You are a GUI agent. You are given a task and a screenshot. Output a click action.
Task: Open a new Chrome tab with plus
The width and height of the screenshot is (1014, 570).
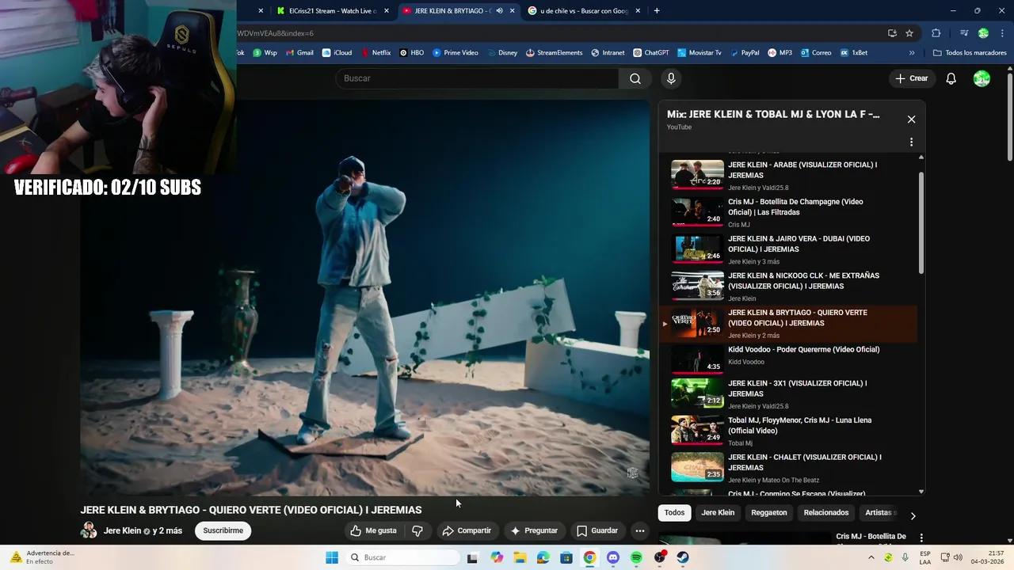(657, 10)
